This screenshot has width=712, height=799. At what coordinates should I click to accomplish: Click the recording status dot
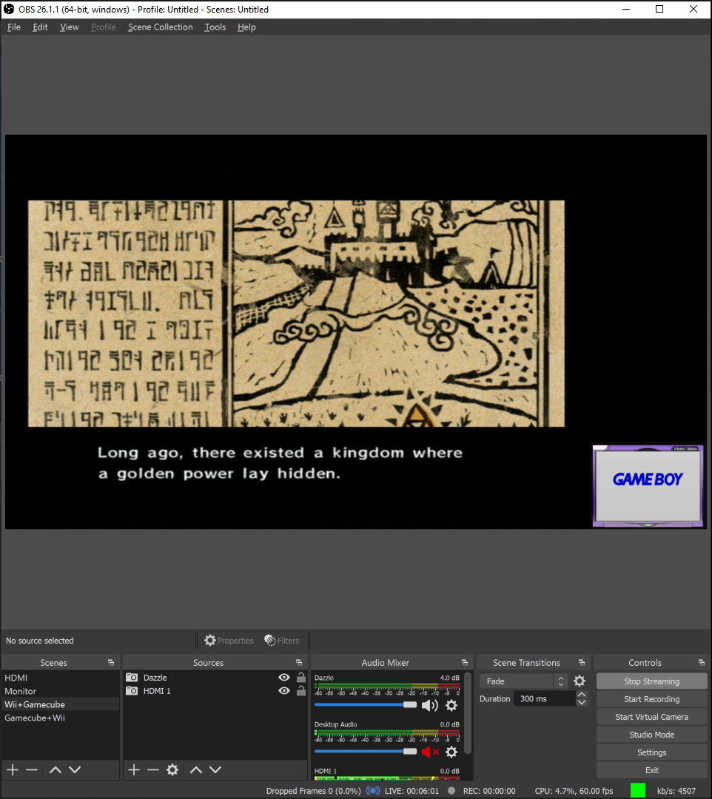click(x=451, y=791)
